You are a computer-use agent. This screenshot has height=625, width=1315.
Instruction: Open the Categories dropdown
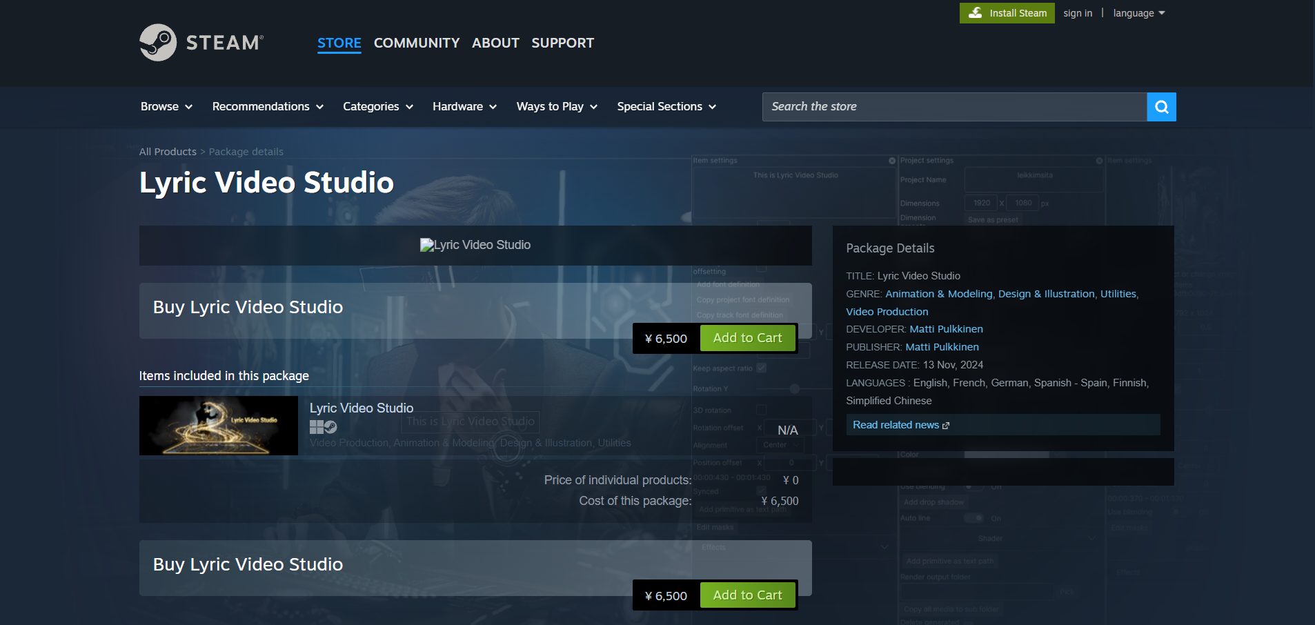(x=378, y=107)
